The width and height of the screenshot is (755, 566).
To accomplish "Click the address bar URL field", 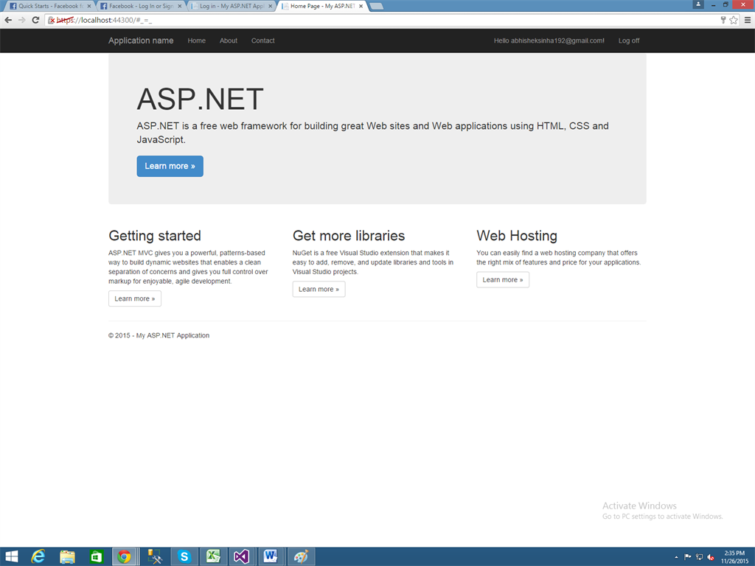I will [x=383, y=20].
